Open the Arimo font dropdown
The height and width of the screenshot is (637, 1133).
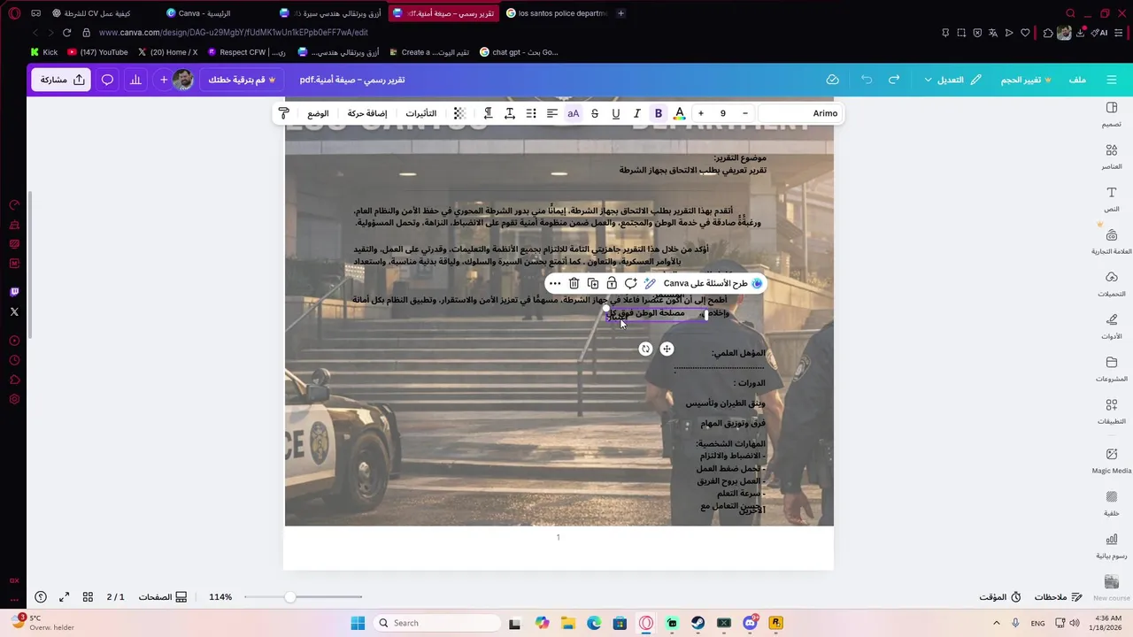click(x=798, y=113)
